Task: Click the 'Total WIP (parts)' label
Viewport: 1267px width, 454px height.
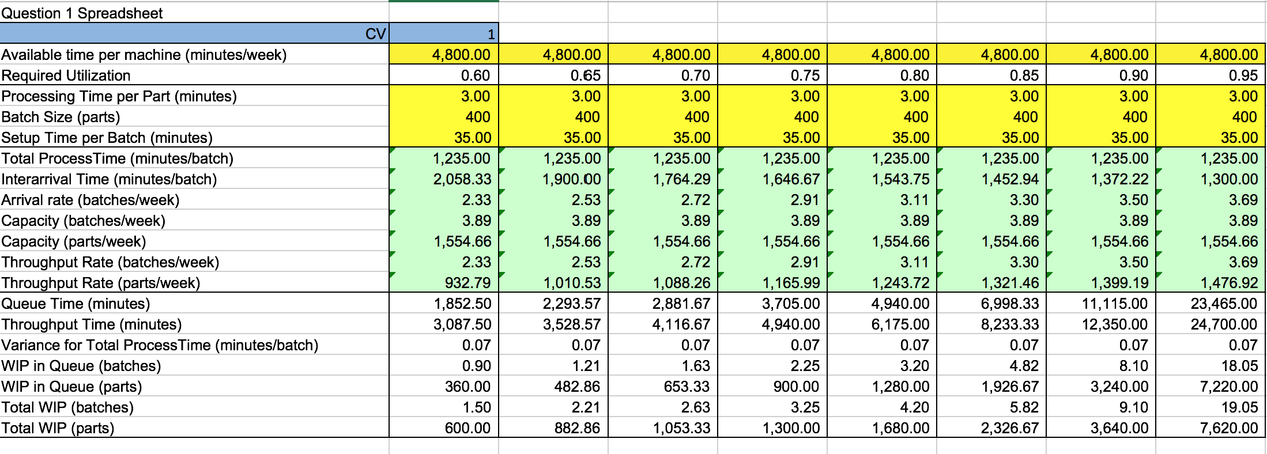Action: point(58,428)
